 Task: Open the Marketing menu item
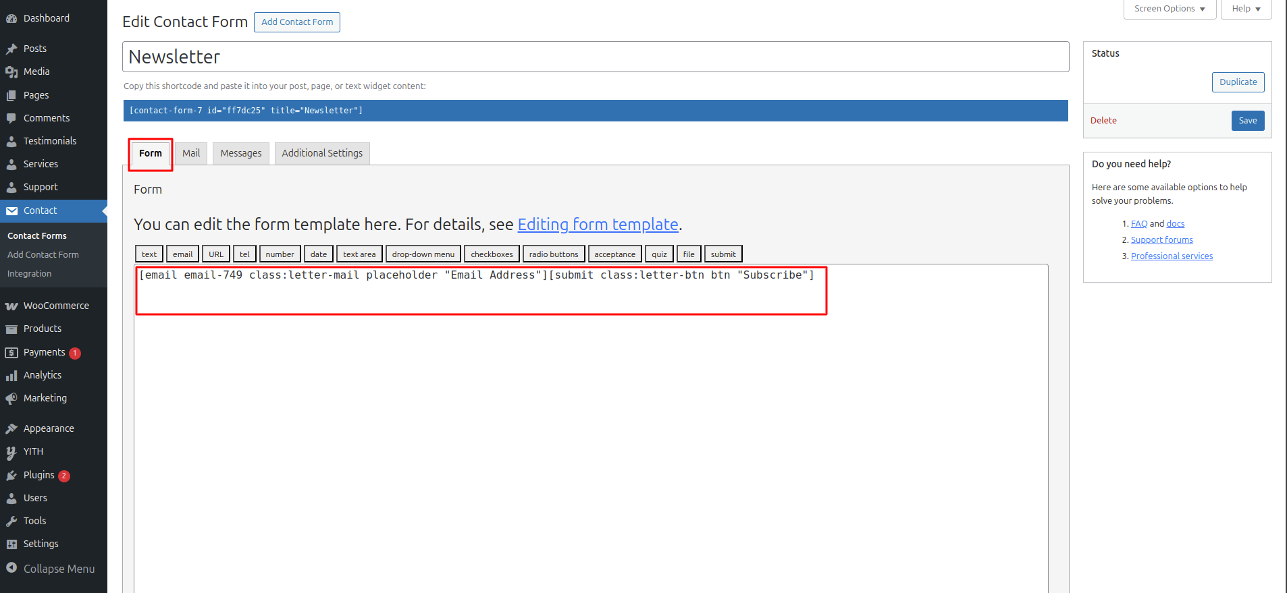[x=53, y=399]
